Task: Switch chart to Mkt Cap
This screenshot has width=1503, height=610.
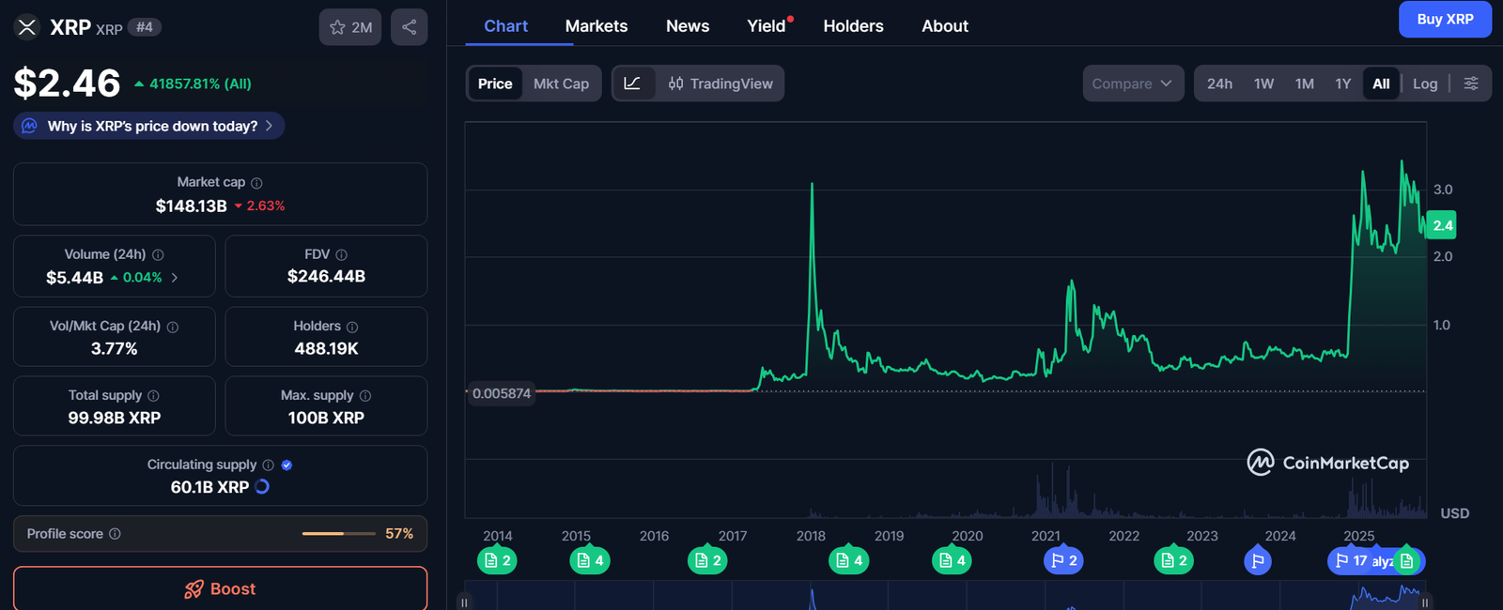Action: (561, 84)
